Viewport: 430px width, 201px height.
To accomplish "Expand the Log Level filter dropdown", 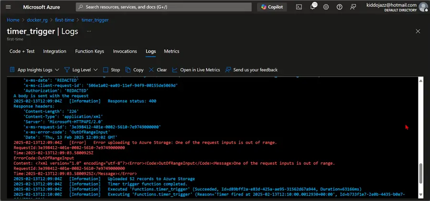I will 81,70.
